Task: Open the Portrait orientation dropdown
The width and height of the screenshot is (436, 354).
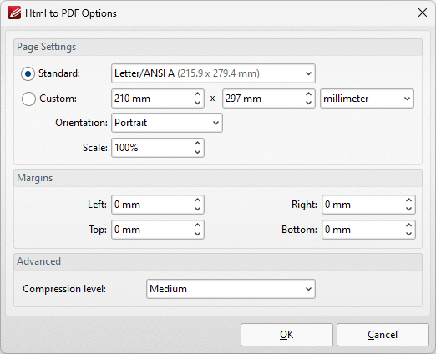Action: (167, 123)
